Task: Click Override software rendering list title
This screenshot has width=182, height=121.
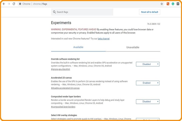Action: point(65,59)
